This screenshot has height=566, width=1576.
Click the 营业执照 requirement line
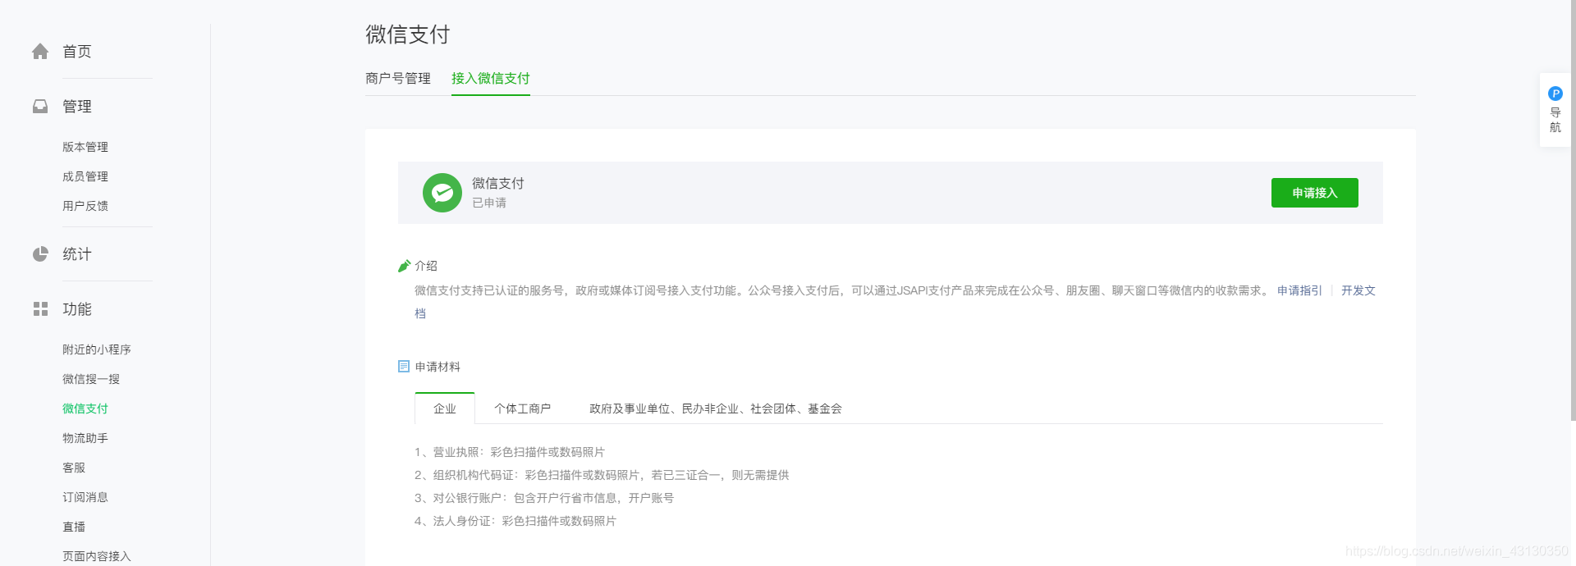(x=510, y=452)
